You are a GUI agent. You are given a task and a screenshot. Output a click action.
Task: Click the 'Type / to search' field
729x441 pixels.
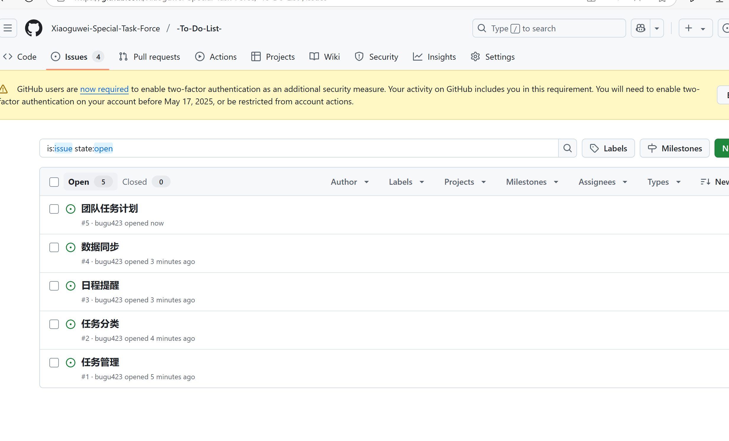click(x=549, y=28)
